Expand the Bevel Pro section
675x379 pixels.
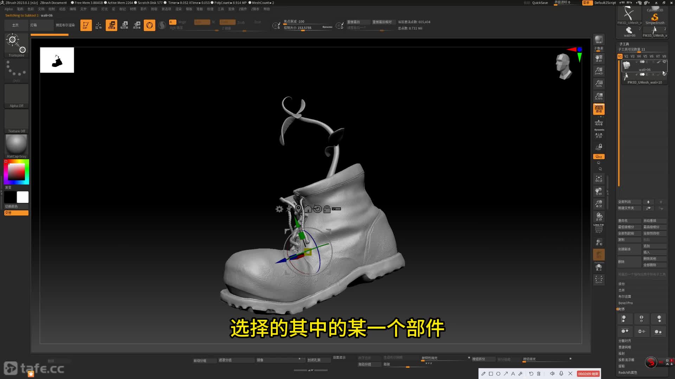pos(625,303)
